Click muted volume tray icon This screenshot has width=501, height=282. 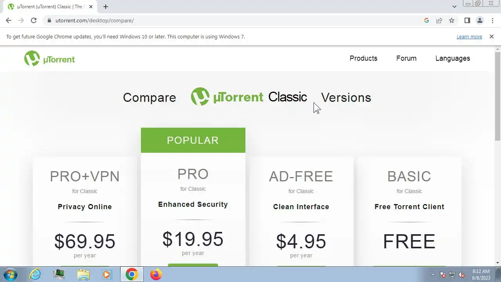461,275
